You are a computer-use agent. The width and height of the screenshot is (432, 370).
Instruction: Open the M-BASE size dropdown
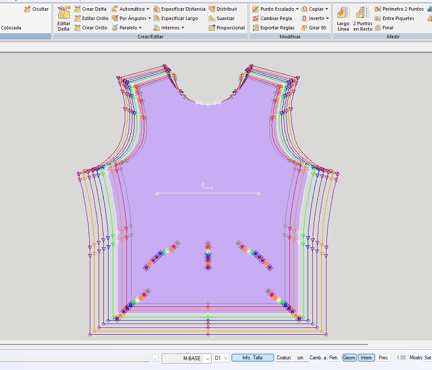207,358
